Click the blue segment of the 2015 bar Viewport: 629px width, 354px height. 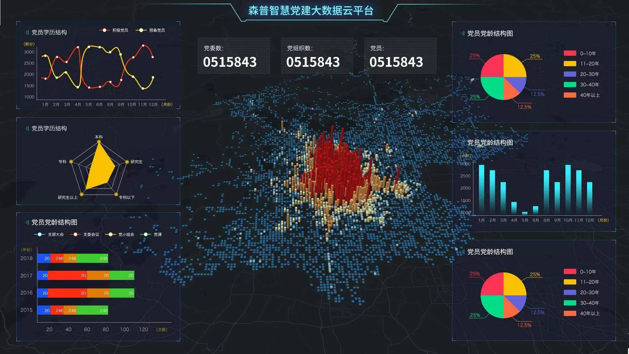coord(44,310)
